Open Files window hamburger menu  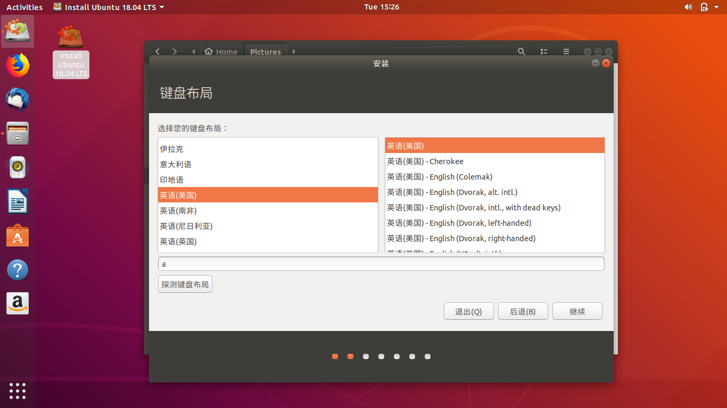tap(566, 52)
